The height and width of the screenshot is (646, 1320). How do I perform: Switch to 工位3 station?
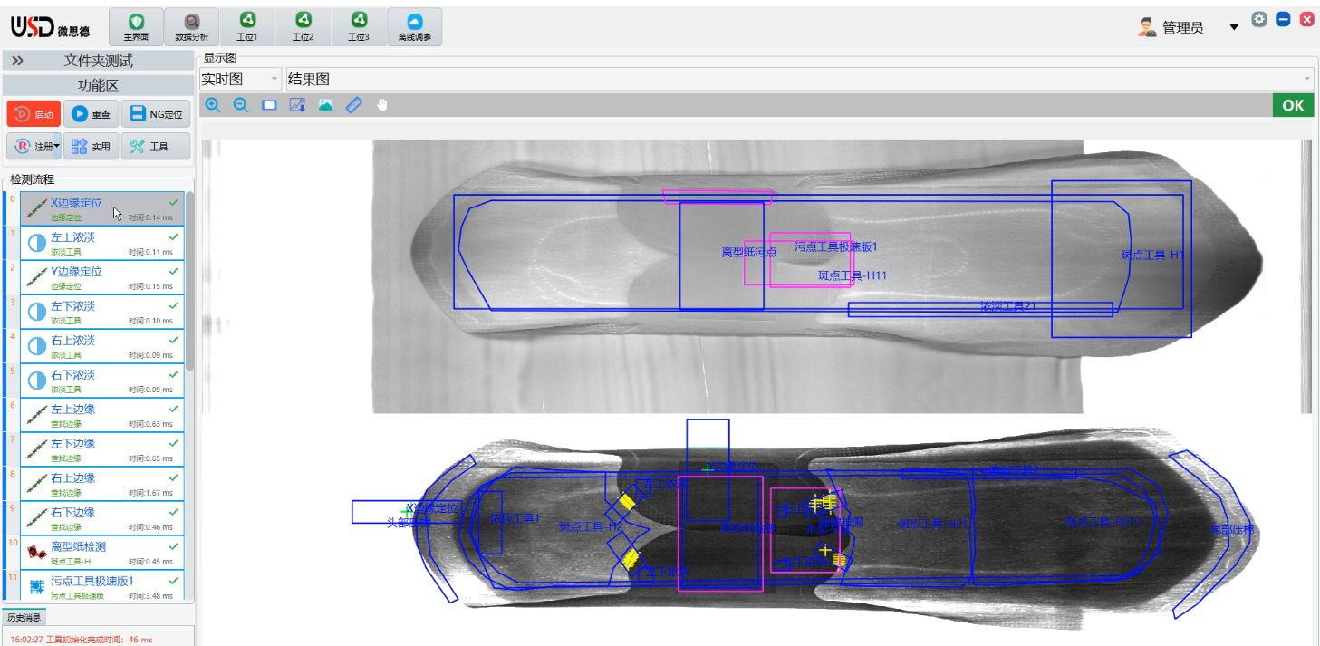click(x=359, y=27)
